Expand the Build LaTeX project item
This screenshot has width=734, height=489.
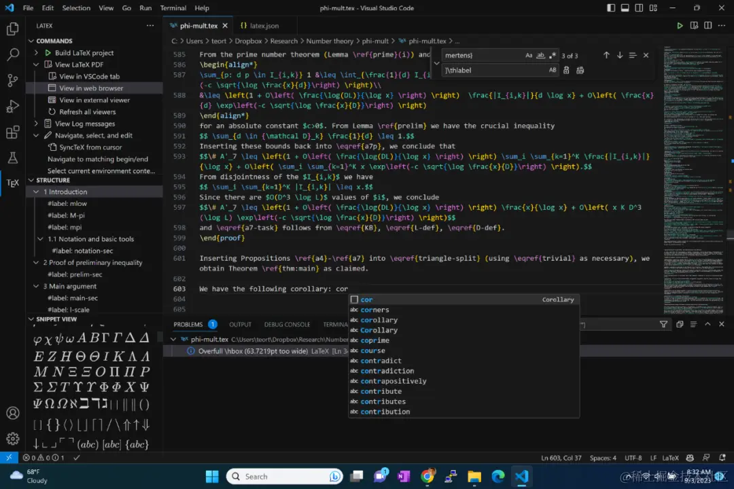tap(36, 53)
